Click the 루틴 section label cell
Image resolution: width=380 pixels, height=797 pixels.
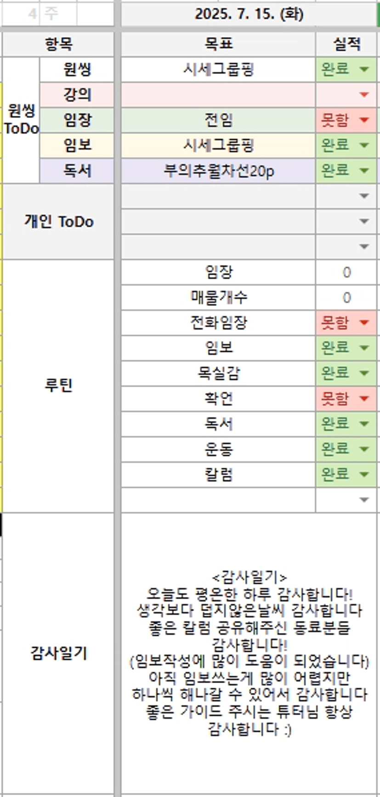tap(58, 385)
